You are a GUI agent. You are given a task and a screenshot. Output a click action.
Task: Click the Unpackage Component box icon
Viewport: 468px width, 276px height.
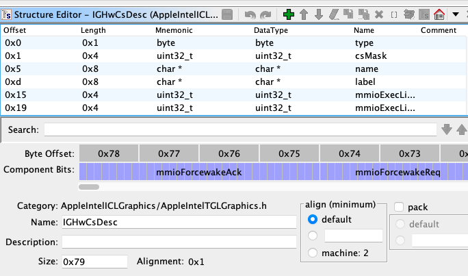point(409,14)
